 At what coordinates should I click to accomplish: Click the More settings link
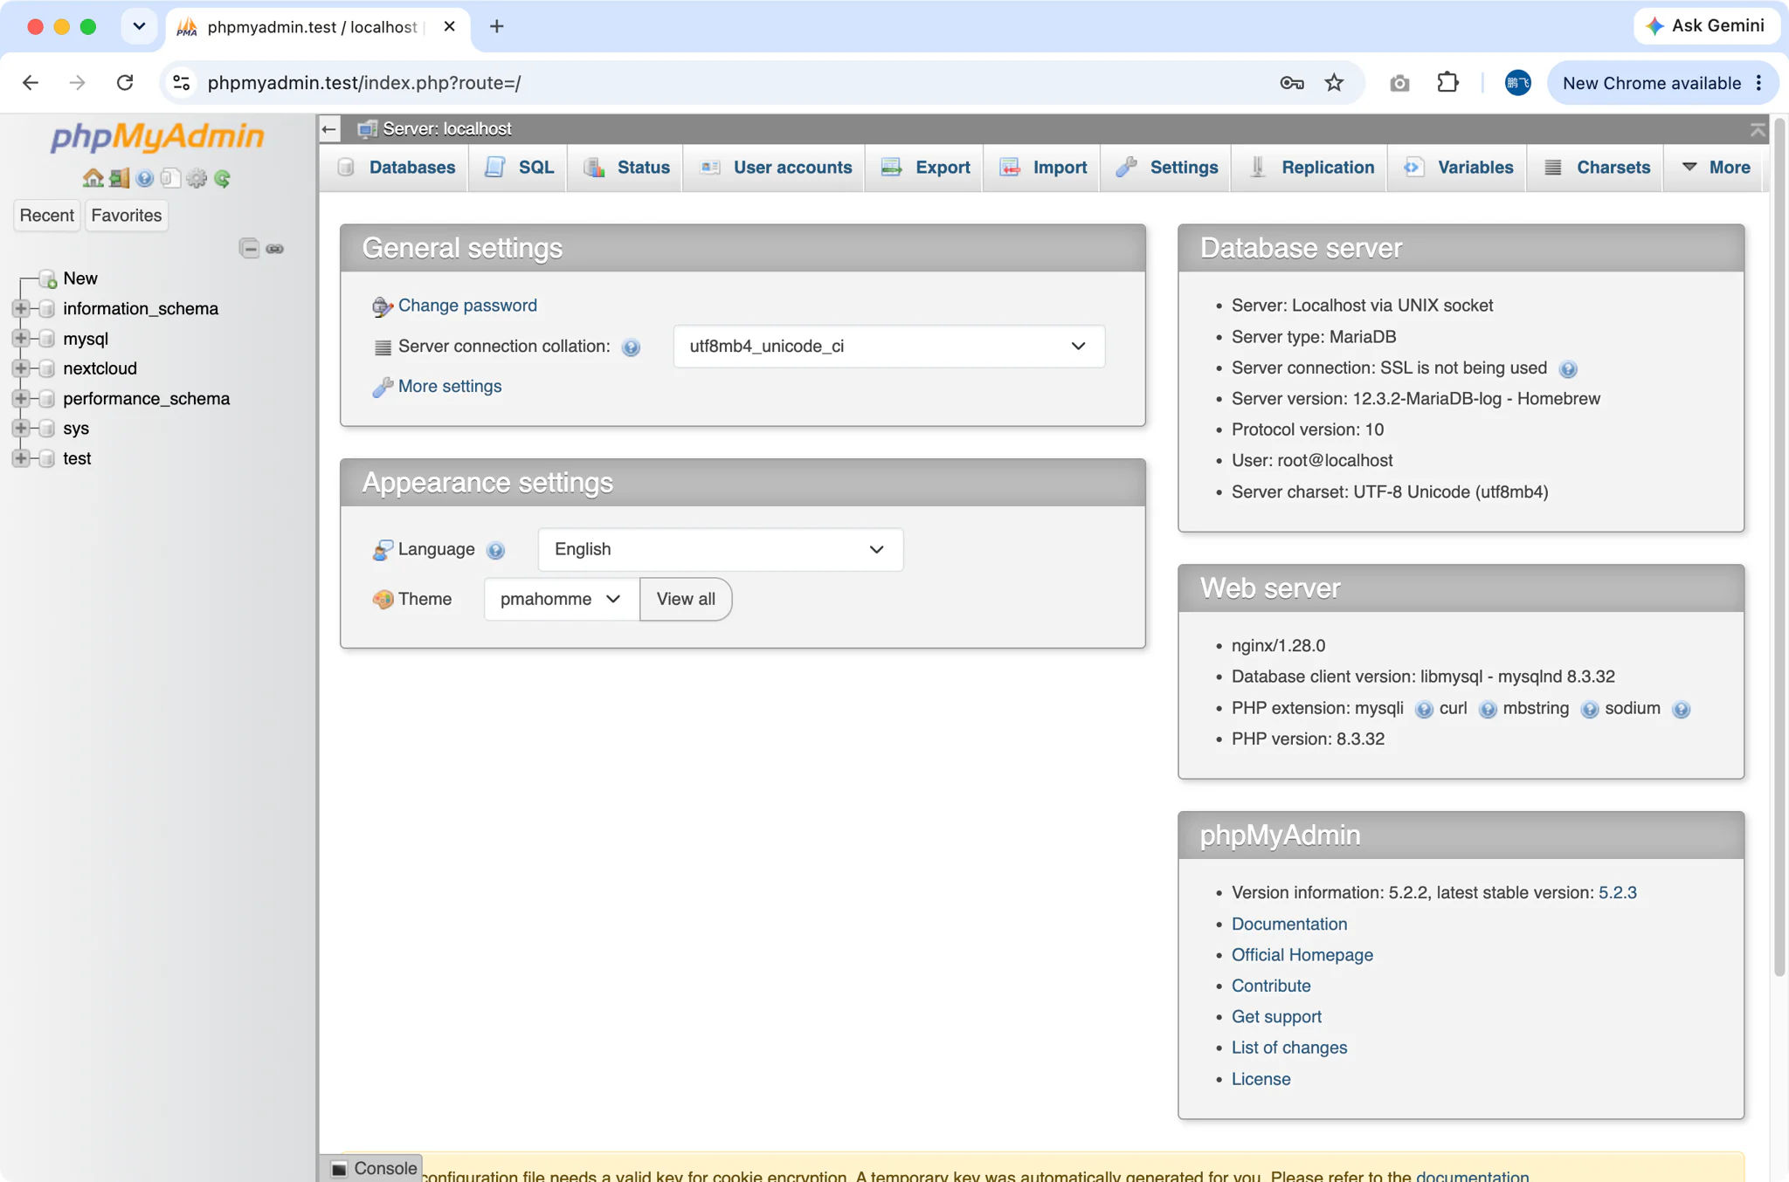click(450, 386)
